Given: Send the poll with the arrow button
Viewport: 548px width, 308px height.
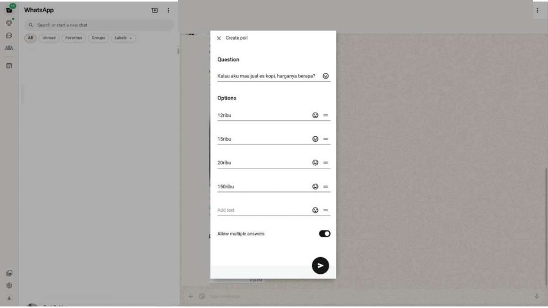Looking at the screenshot, I should (320, 265).
